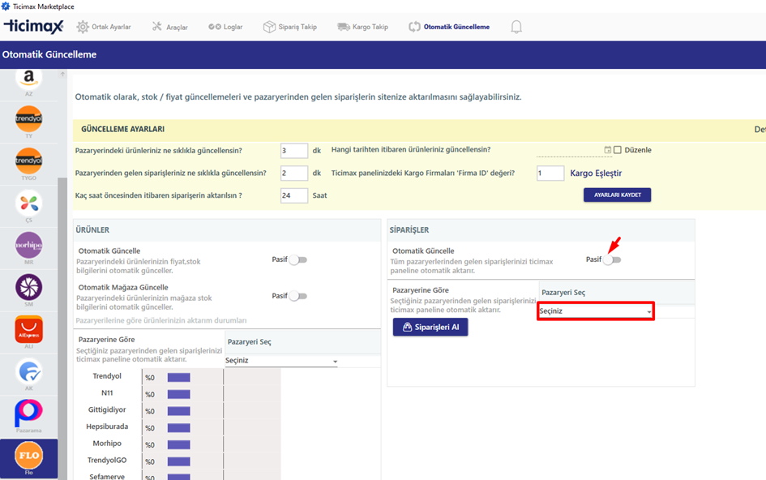Image resolution: width=766 pixels, height=480 pixels.
Task: Click the Otomatik Güncelleme refresh icon
Action: tap(414, 27)
